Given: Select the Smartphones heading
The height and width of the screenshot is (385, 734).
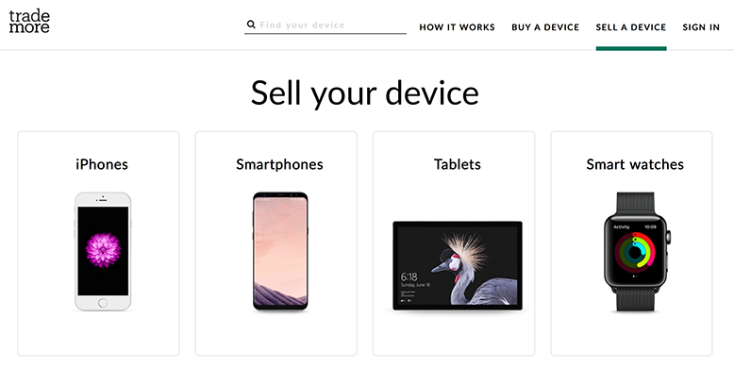Looking at the screenshot, I should coord(279,164).
